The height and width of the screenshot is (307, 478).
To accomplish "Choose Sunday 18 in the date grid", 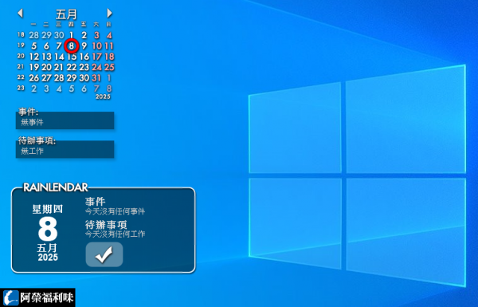I will (x=109, y=57).
